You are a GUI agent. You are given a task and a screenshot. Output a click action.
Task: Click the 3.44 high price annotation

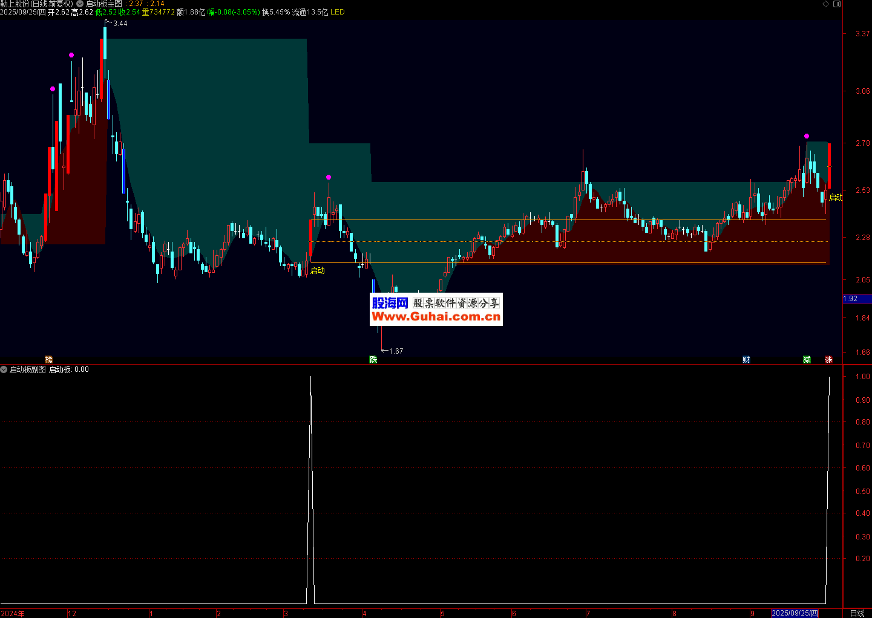coord(120,24)
